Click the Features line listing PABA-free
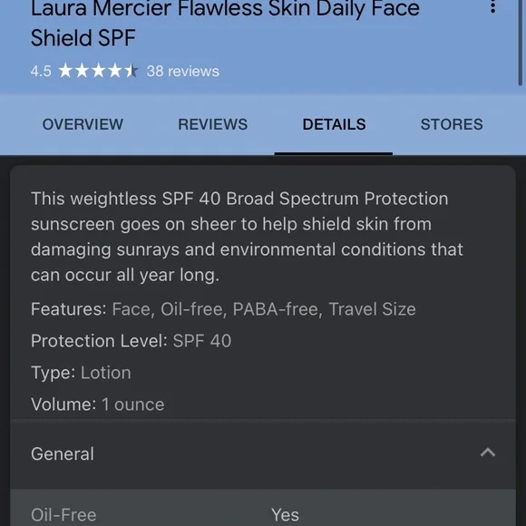This screenshot has height=526, width=526. pyautogui.click(x=223, y=309)
